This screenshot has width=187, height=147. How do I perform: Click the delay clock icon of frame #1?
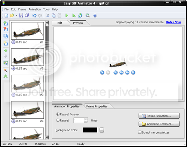click(13, 42)
